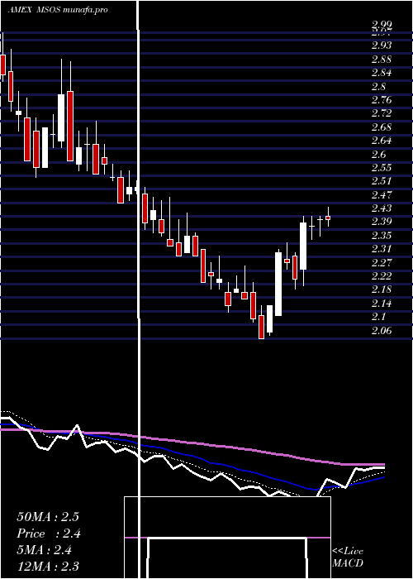Image resolution: width=413 pixels, height=579 pixels.
Task: Click the 2.35 price axis label
Action: [382, 235]
